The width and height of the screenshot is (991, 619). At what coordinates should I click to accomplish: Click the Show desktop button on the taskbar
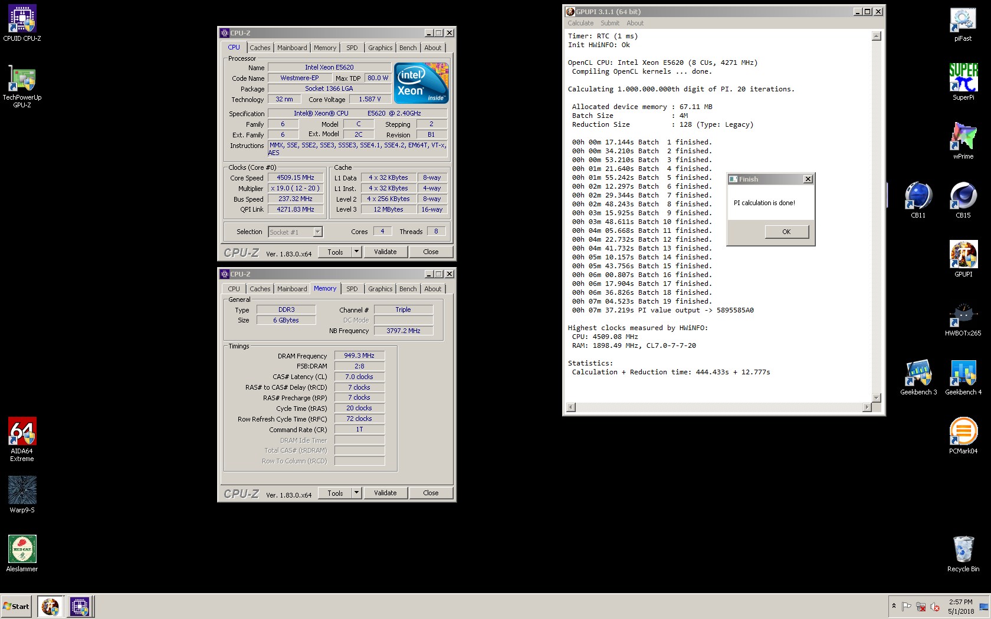[984, 607]
